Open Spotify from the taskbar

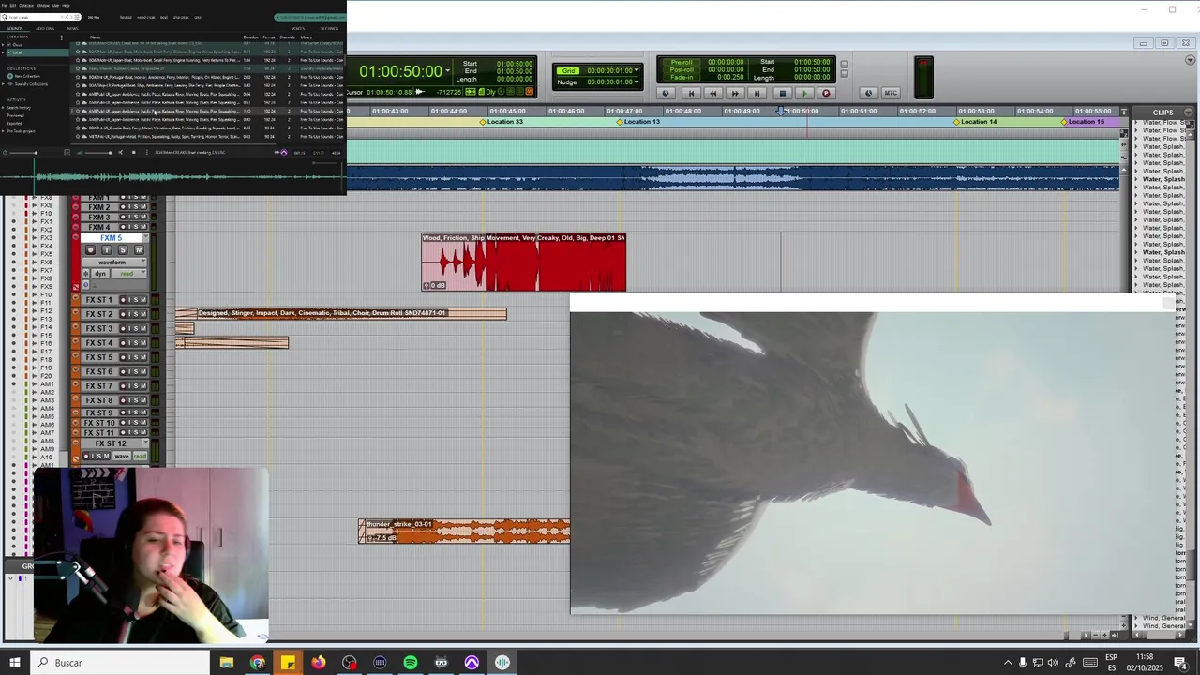[x=411, y=663]
